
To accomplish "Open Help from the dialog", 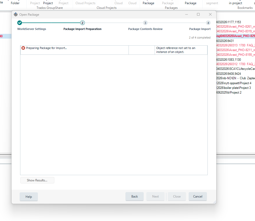I will click(28, 197).
